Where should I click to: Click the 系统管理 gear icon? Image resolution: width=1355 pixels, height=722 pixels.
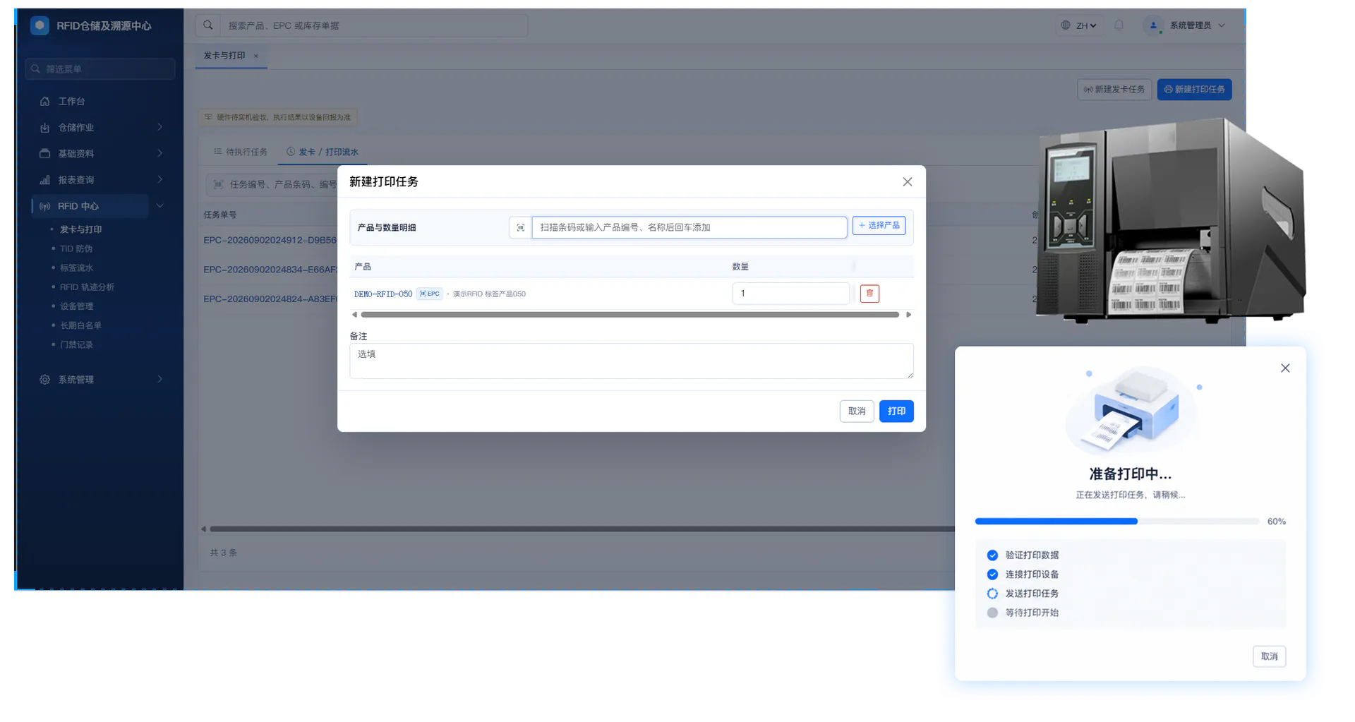coord(45,380)
